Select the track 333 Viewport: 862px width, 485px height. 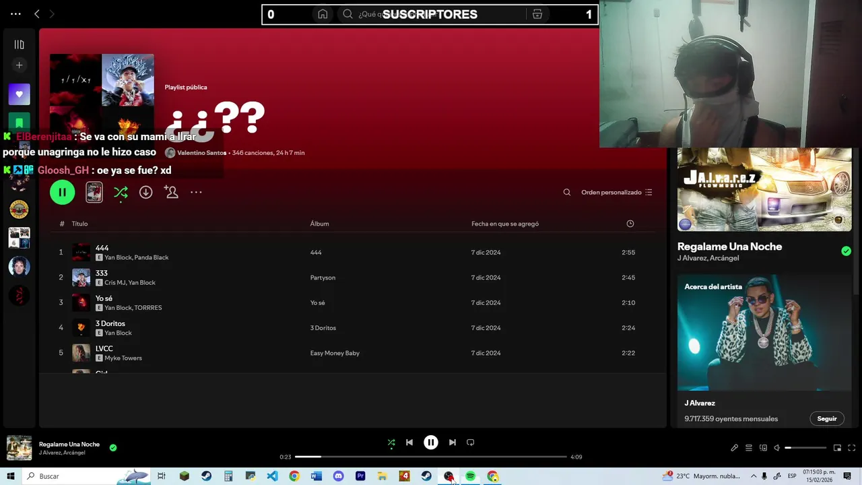[353, 278]
